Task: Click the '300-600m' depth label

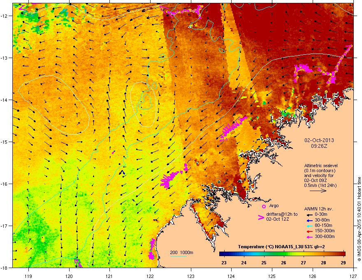Action: click(325, 236)
